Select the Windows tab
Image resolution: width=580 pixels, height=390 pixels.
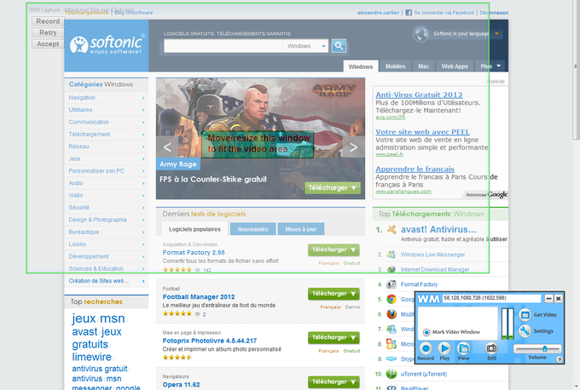click(x=361, y=66)
